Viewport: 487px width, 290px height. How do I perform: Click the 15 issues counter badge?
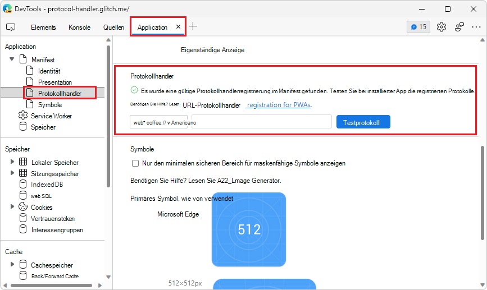coord(418,27)
